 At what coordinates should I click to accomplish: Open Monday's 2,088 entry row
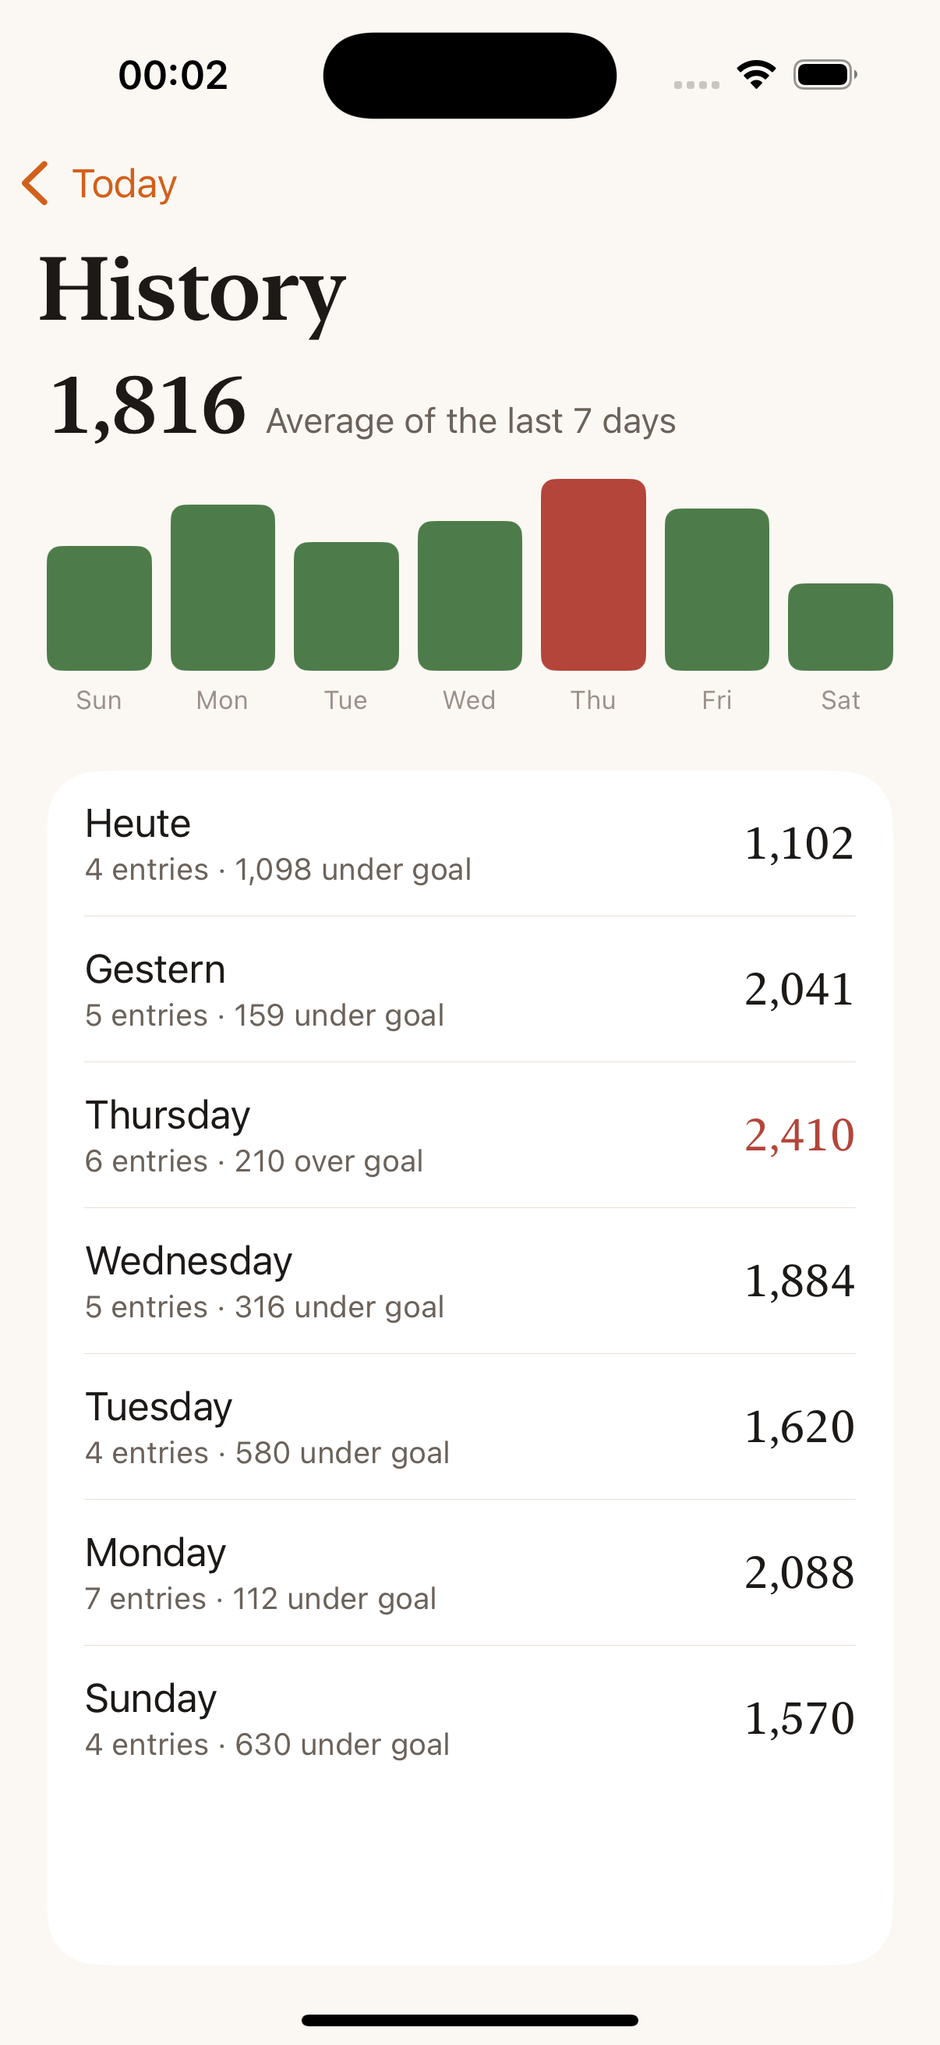pyautogui.click(x=469, y=1572)
